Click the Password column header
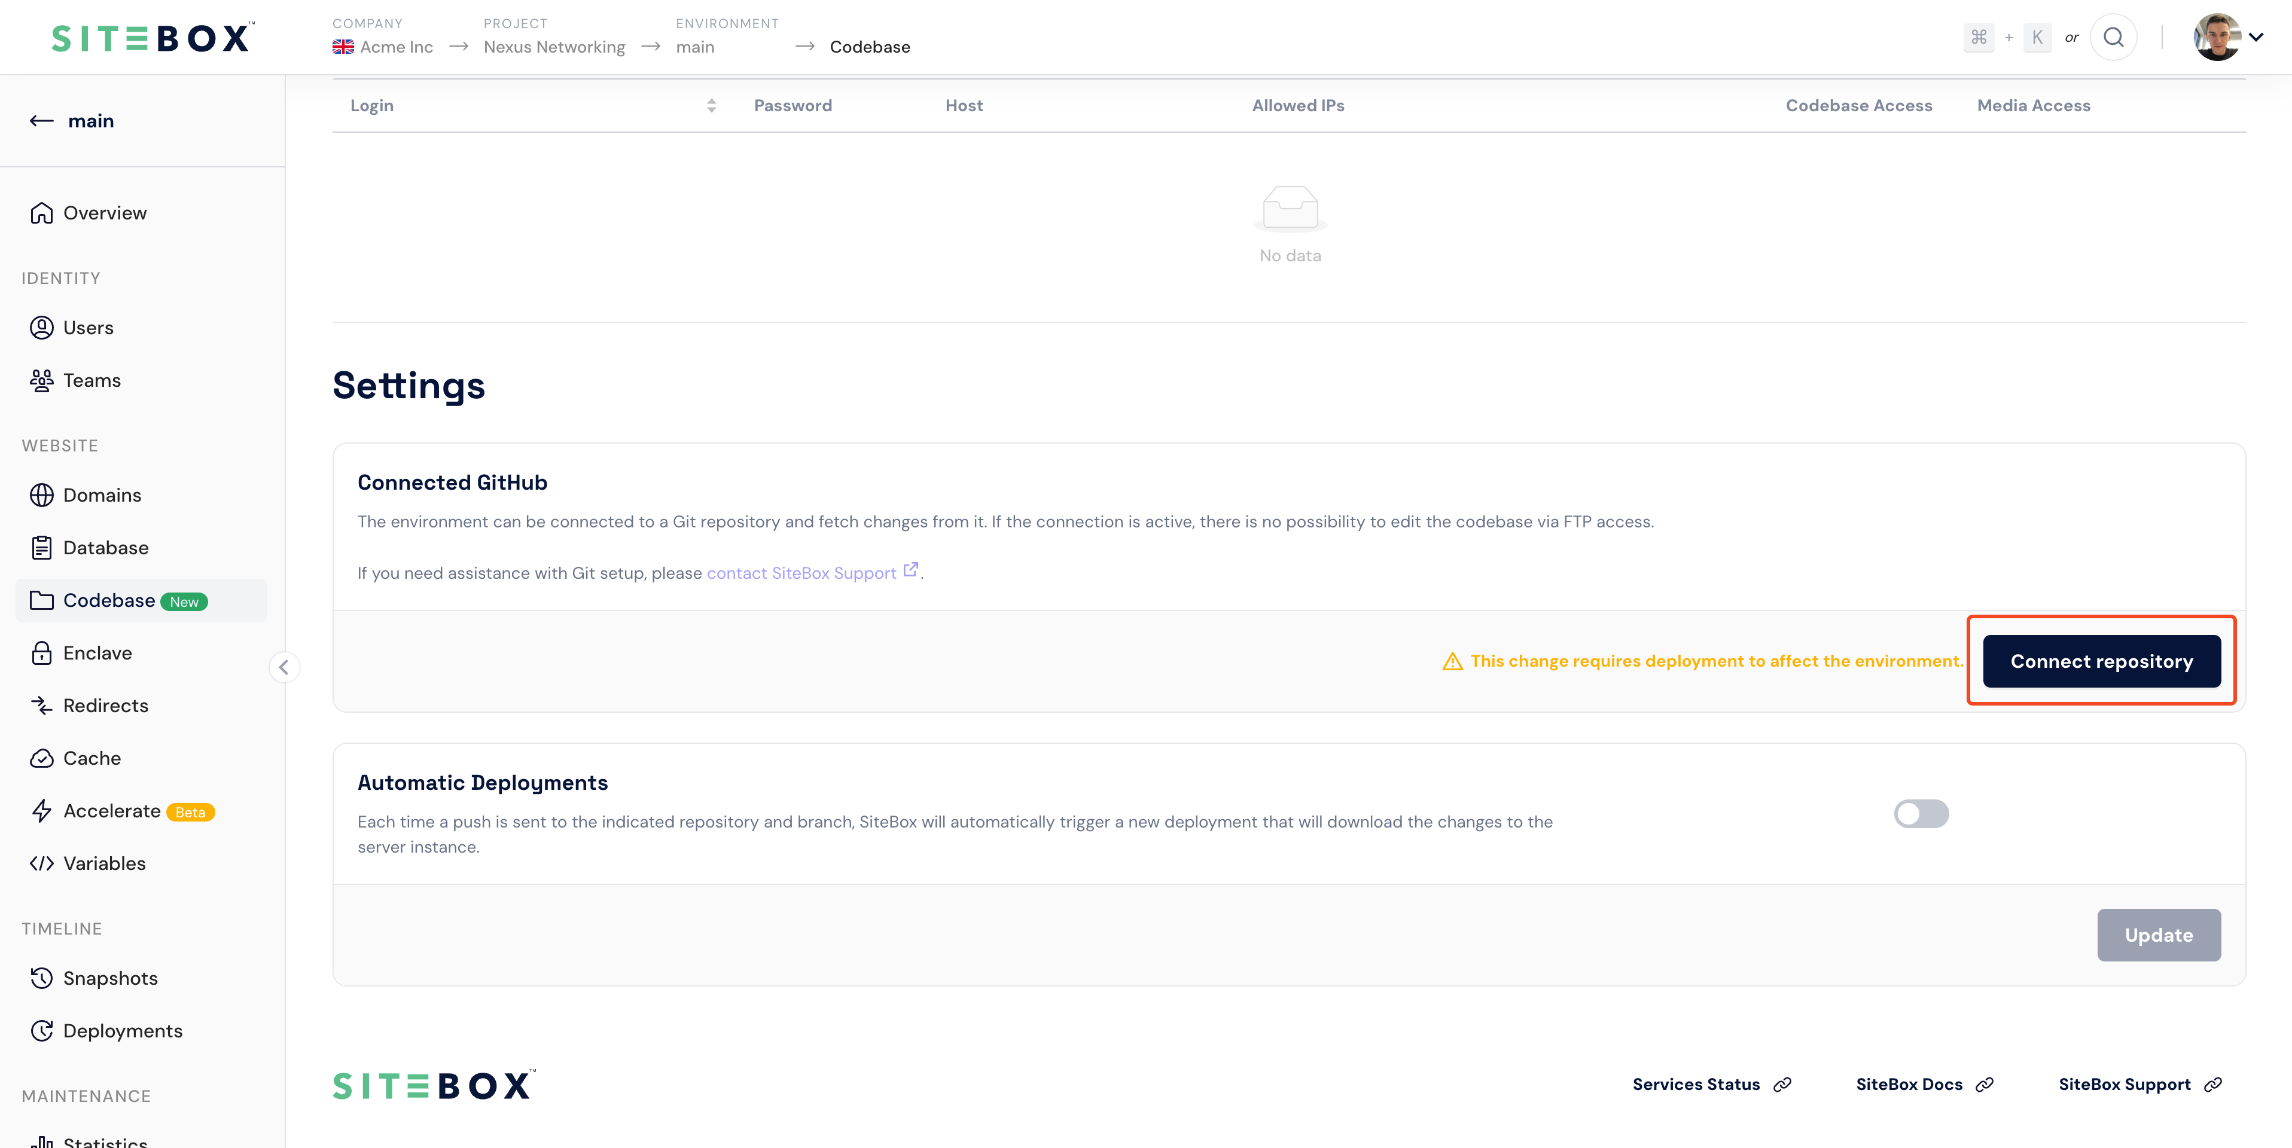The width and height of the screenshot is (2292, 1148). coord(793,106)
